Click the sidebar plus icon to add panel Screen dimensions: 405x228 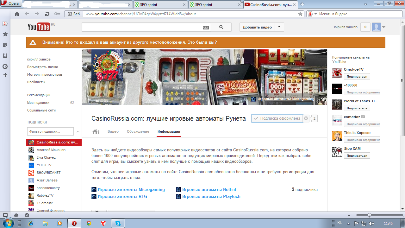[x=5, y=75]
